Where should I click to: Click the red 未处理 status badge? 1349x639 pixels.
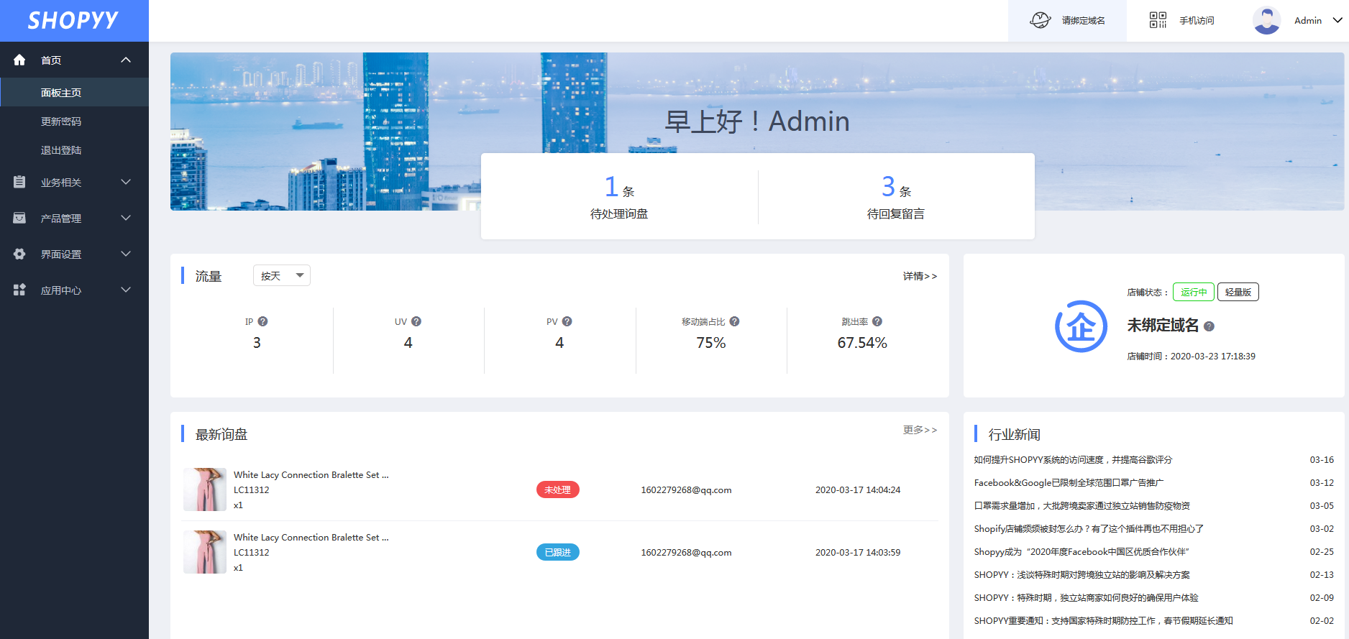(x=558, y=489)
